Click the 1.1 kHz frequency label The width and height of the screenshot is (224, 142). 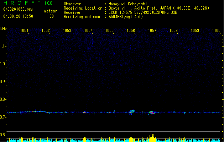[x=3, y=46]
